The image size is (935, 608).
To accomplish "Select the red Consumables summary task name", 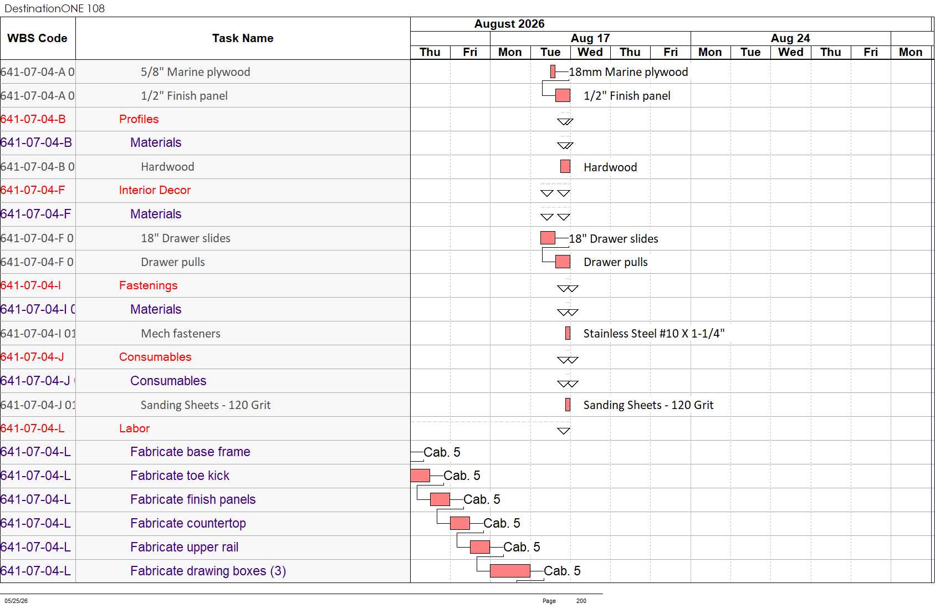I will pos(155,357).
